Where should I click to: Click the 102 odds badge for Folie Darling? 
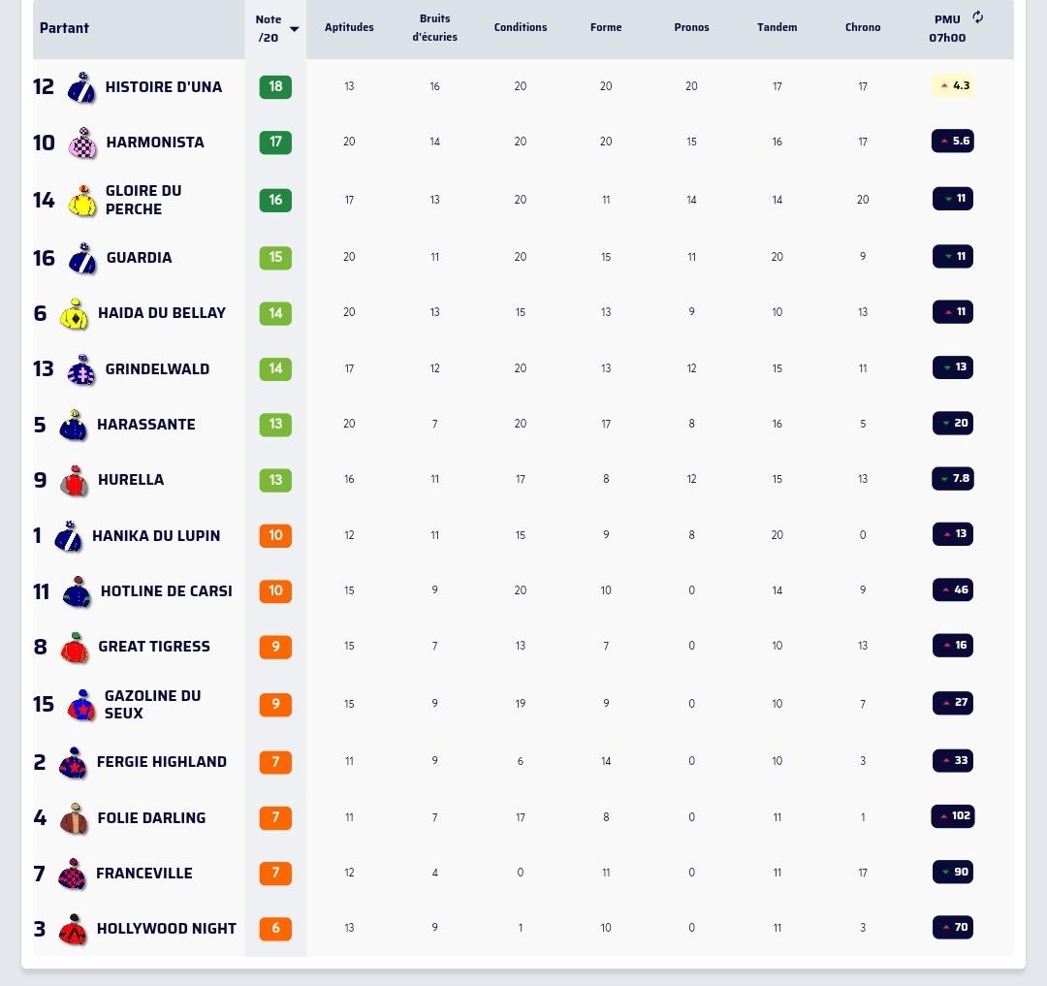tap(953, 815)
